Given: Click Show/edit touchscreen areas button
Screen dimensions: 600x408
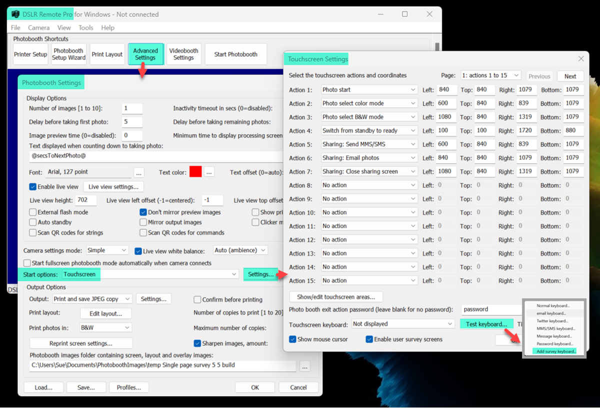Looking at the screenshot, I should pyautogui.click(x=336, y=297).
